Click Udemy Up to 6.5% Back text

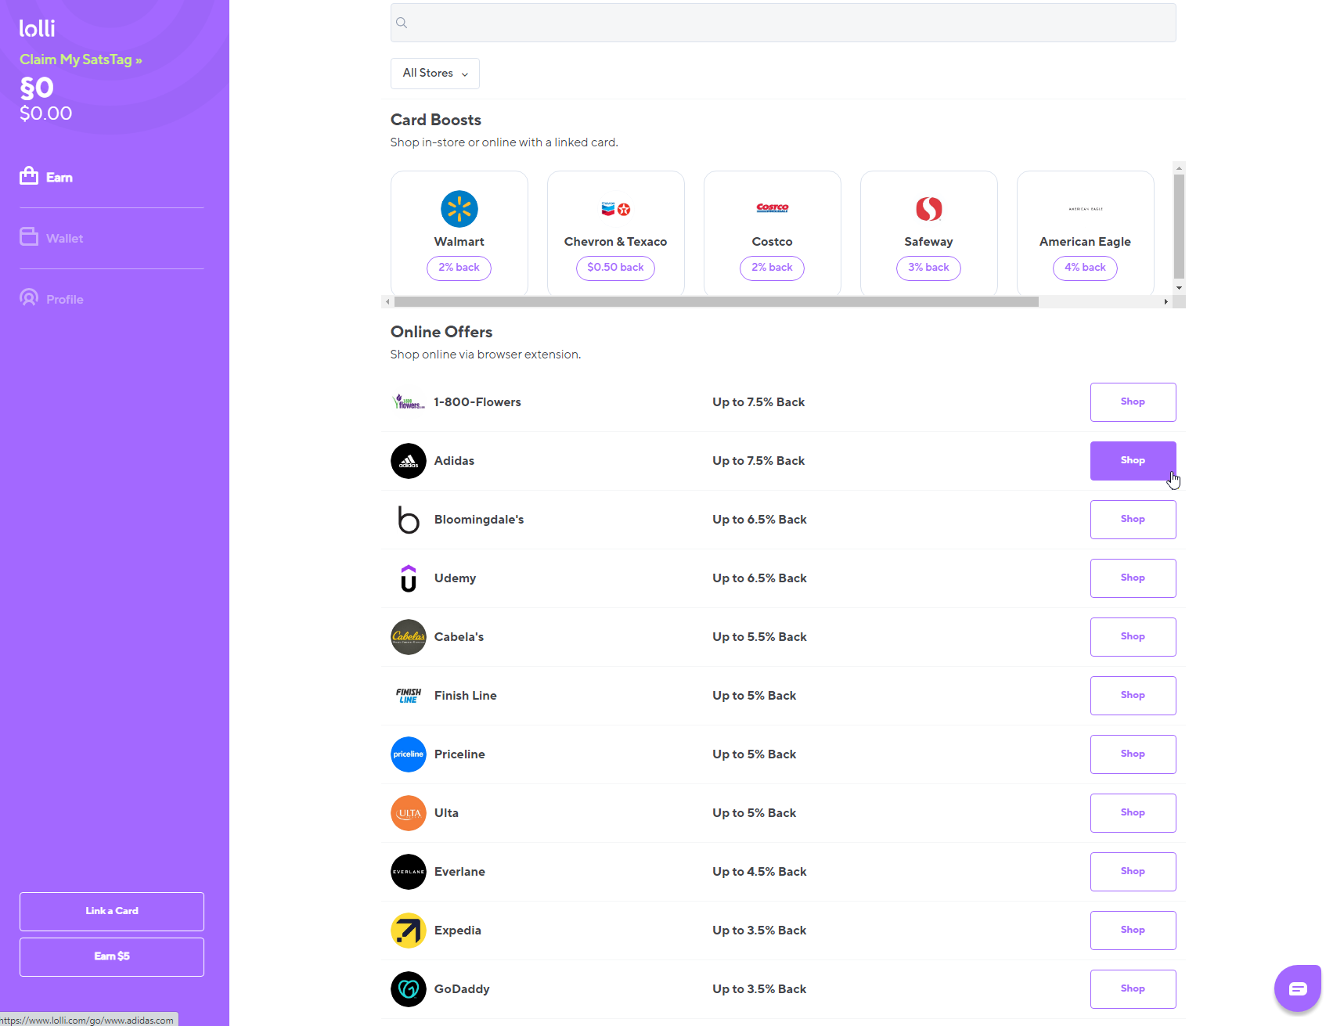(x=759, y=578)
